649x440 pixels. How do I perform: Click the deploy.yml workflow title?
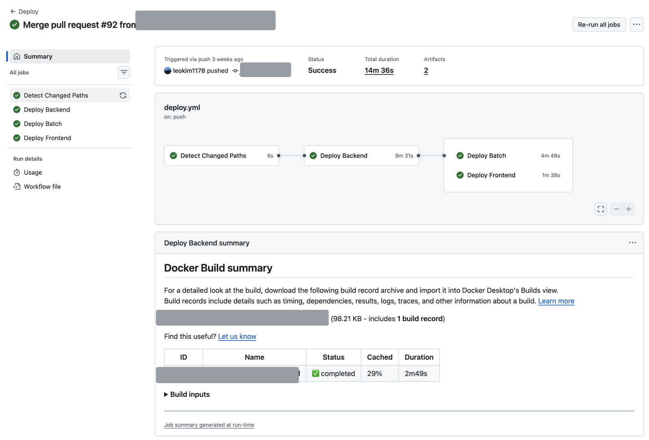(x=182, y=108)
